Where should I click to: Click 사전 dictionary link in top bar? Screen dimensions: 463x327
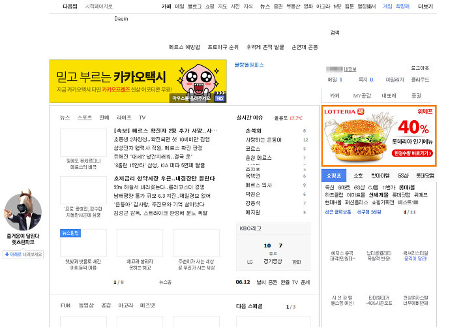pos(235,7)
